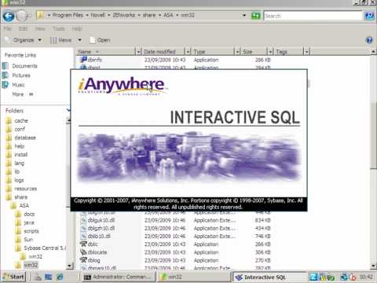Click folder tree scroll down arrow
The width and height of the screenshot is (377, 283).
coord(70,266)
